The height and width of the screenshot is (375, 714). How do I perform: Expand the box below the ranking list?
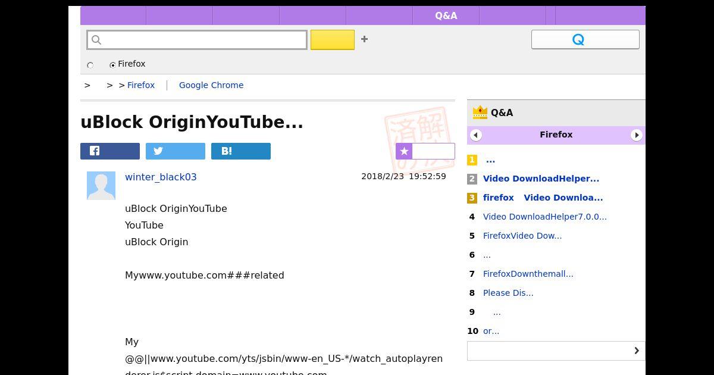(x=556, y=351)
